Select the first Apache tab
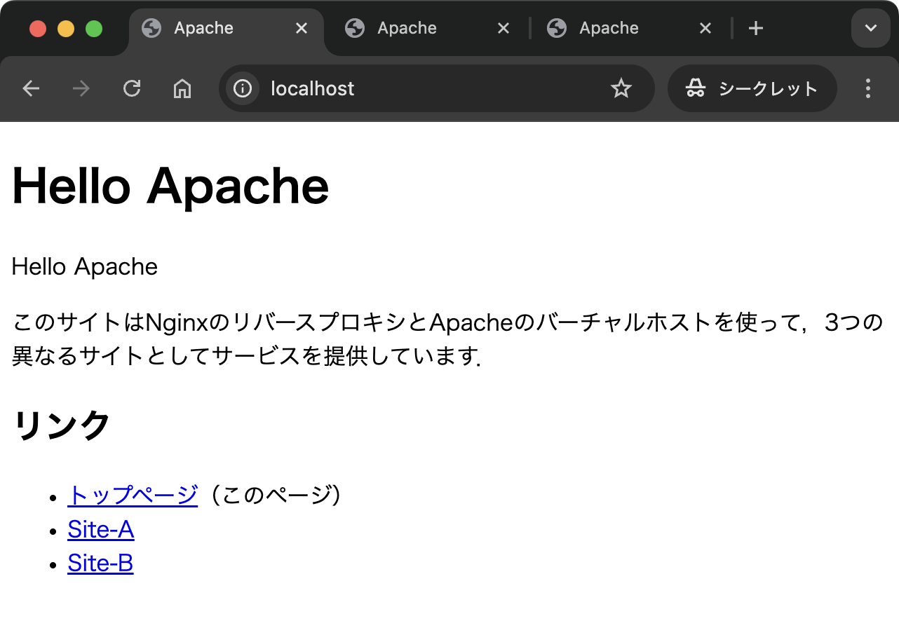Image resolution: width=899 pixels, height=628 pixels. tap(203, 28)
